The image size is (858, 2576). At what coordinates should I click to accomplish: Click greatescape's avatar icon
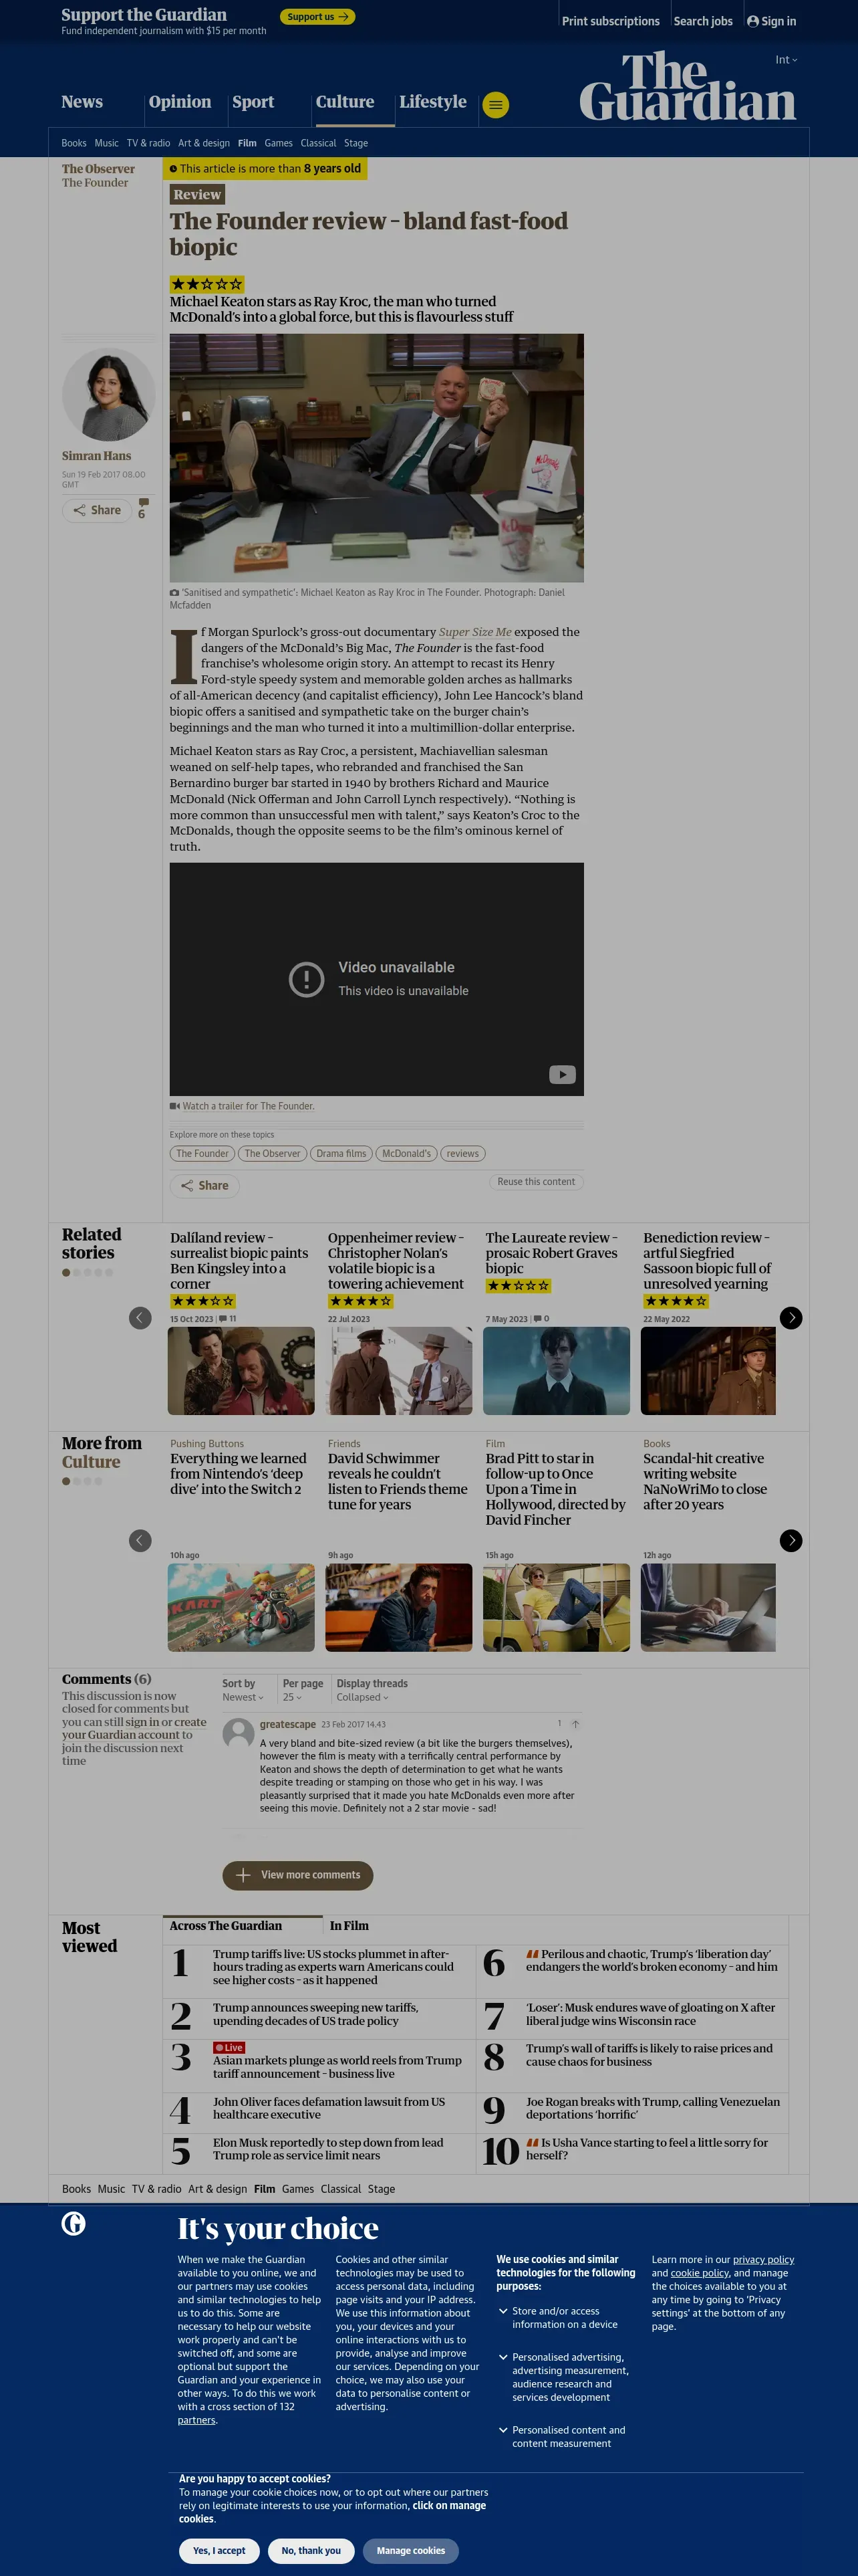(238, 1733)
